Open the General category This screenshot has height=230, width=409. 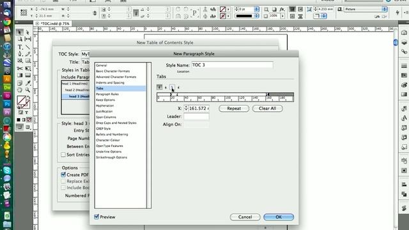[102, 65]
